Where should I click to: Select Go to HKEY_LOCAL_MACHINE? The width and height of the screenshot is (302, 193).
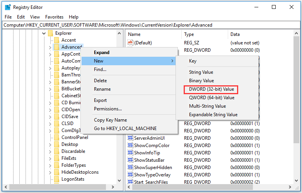click(129, 129)
